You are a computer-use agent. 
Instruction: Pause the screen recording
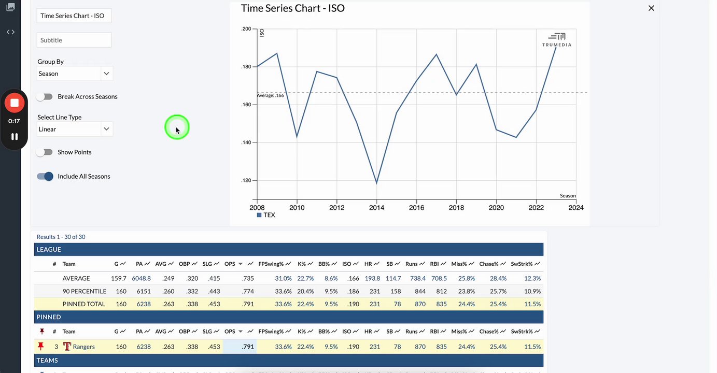15,137
